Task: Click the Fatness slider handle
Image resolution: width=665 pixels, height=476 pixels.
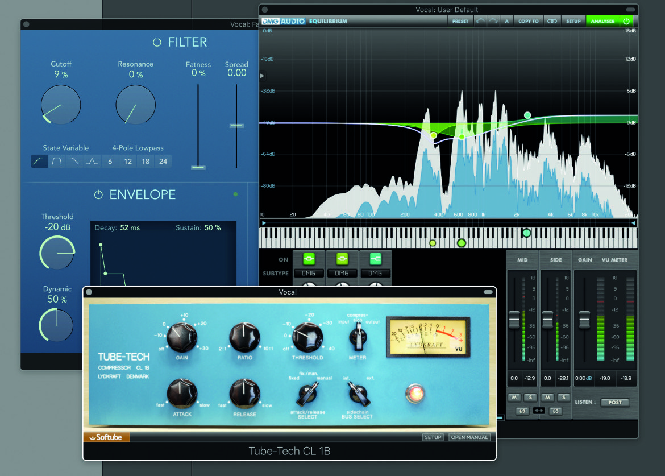Action: tap(198, 168)
